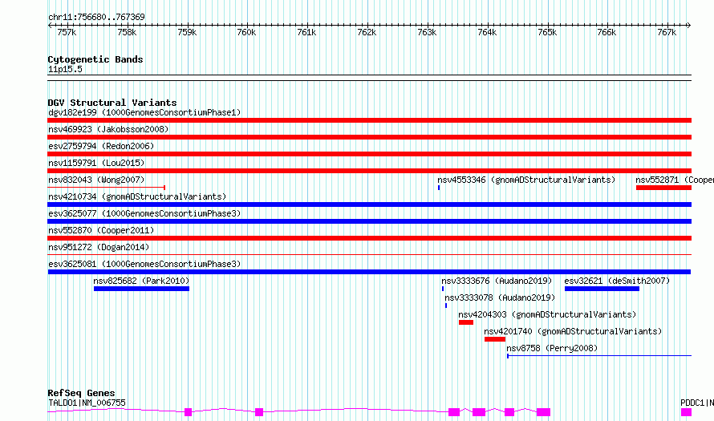Click the 11p15.5 band label
The image size is (714, 421).
[x=65, y=70]
